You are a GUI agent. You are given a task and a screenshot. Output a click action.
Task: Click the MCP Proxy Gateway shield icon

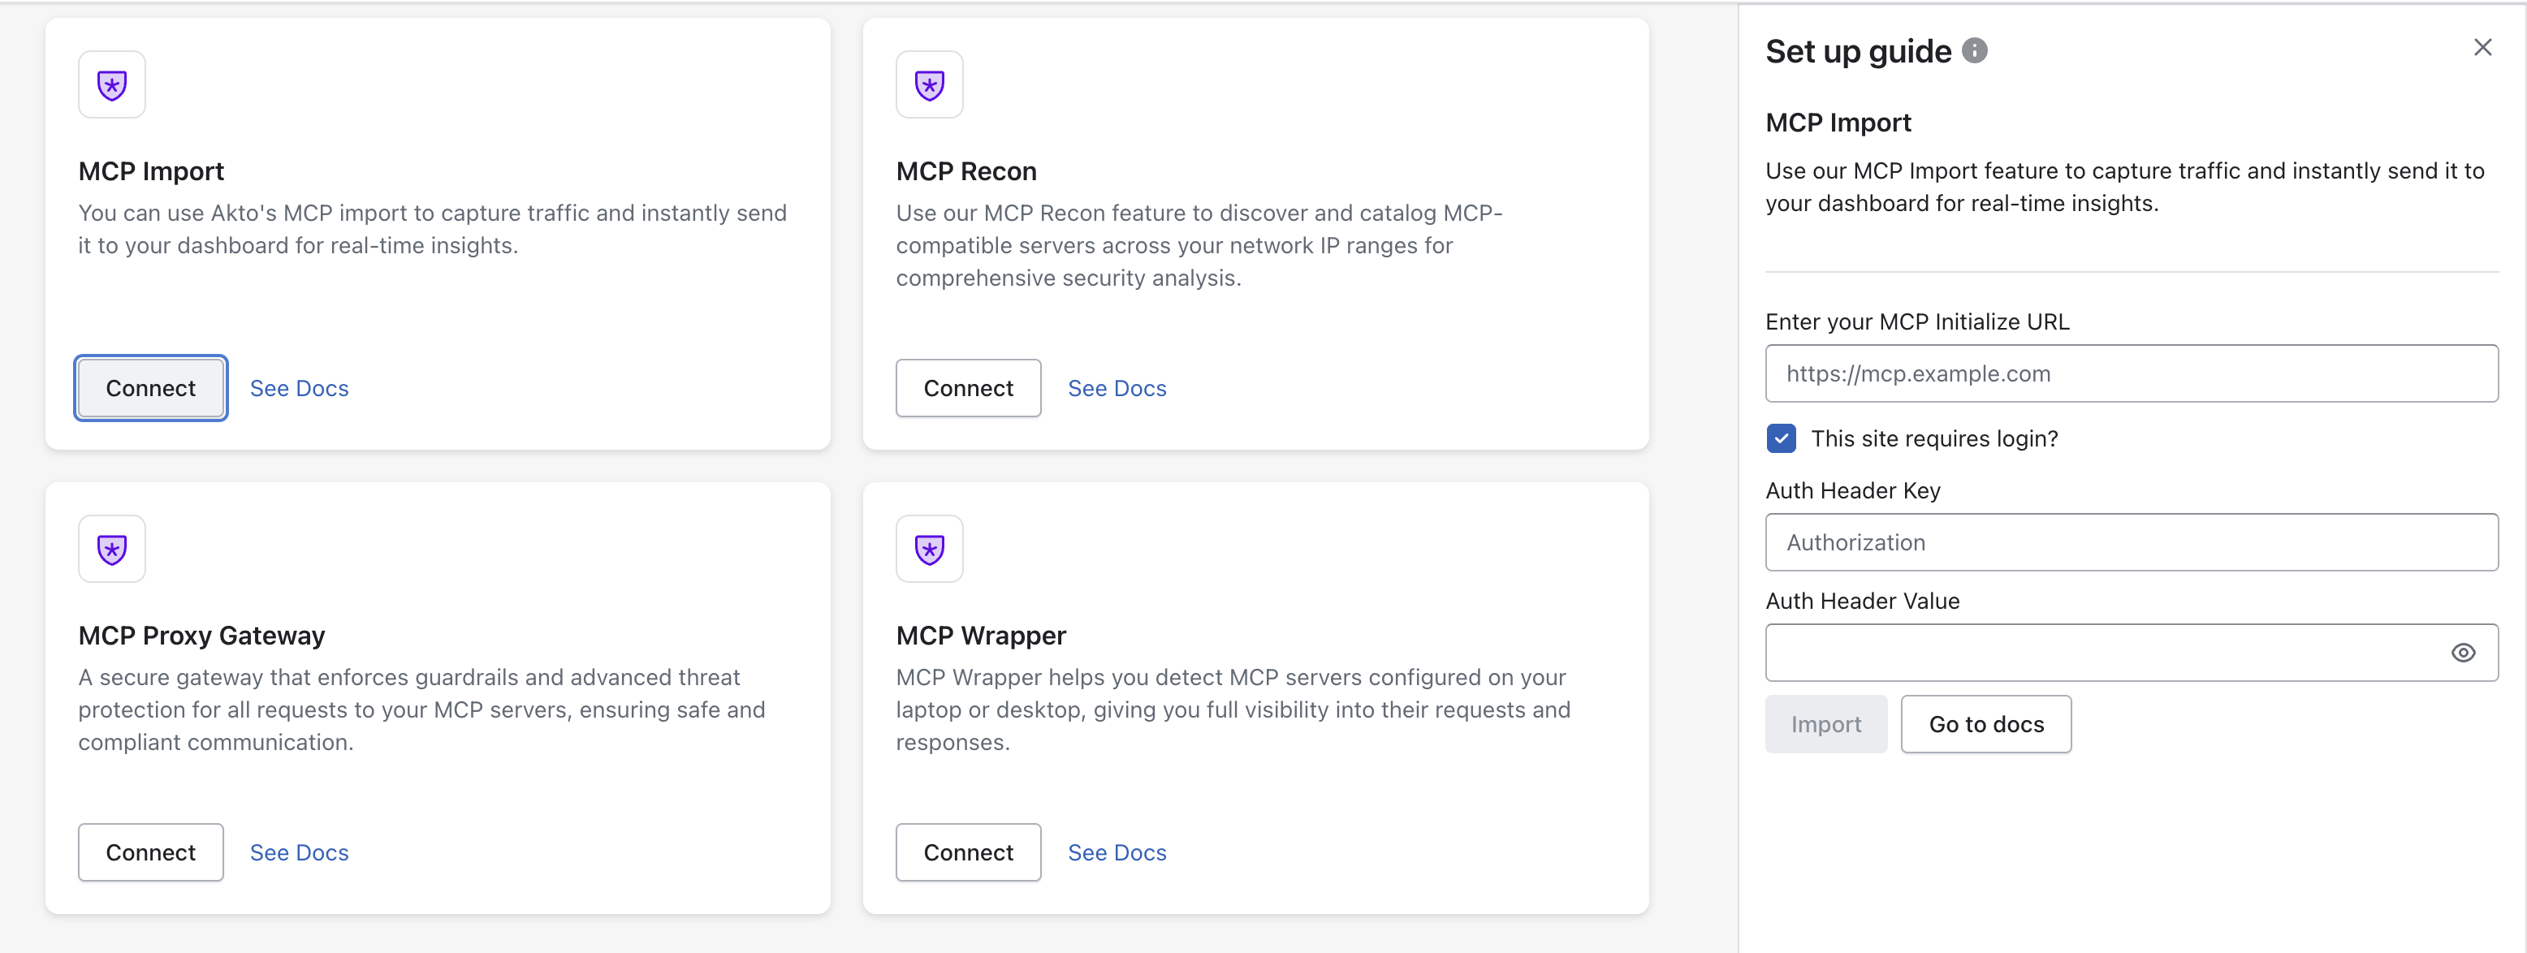pos(112,549)
